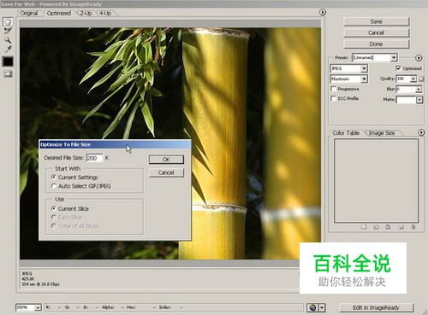Select Total of All Slices radio button
Image resolution: width=428 pixels, height=315 pixels.
point(54,225)
